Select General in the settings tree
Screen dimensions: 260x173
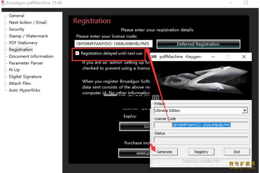tap(17, 16)
